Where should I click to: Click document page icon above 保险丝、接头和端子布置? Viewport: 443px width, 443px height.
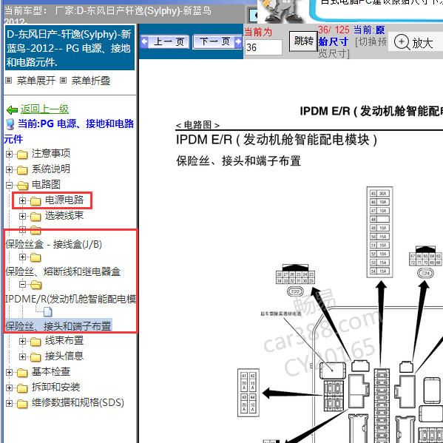click(48, 312)
